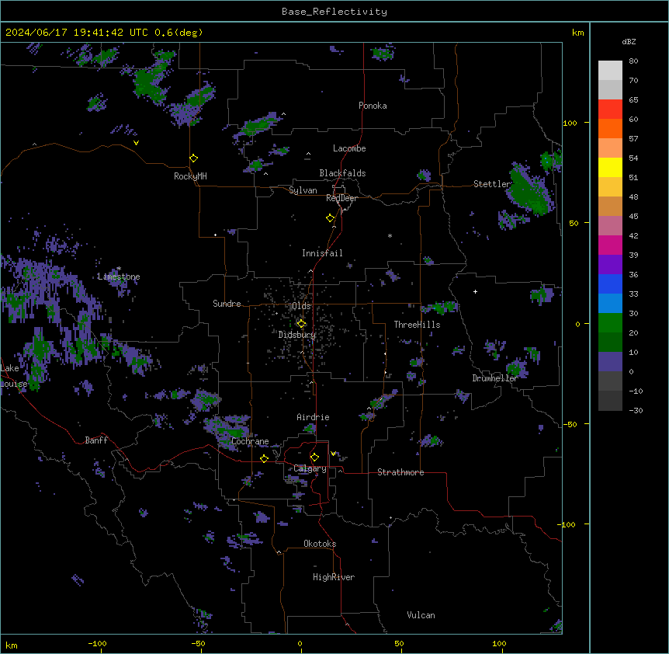Pick the bright green swatch below 30 dBZ

(x=610, y=323)
